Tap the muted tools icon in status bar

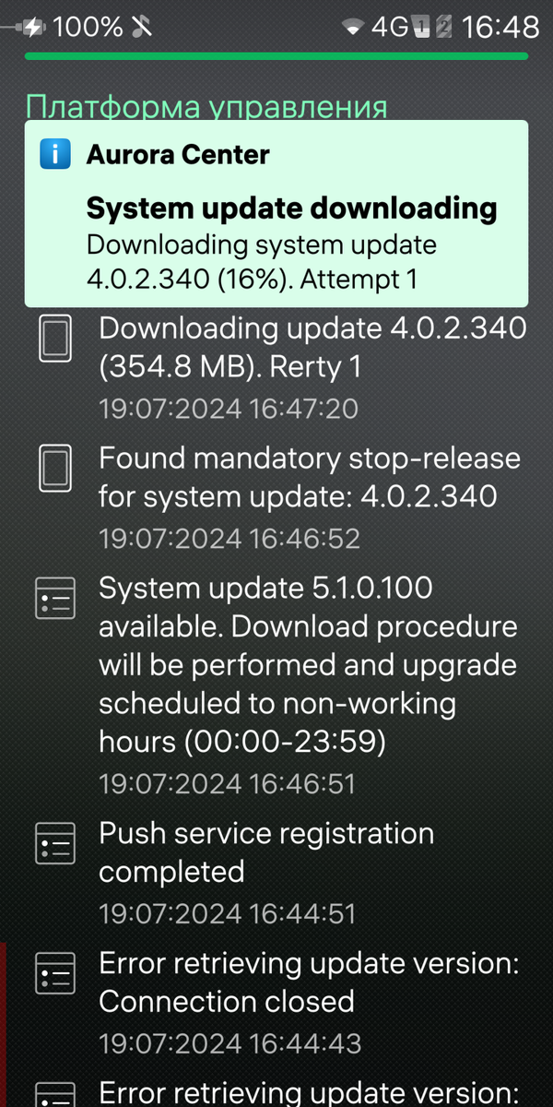(x=144, y=28)
